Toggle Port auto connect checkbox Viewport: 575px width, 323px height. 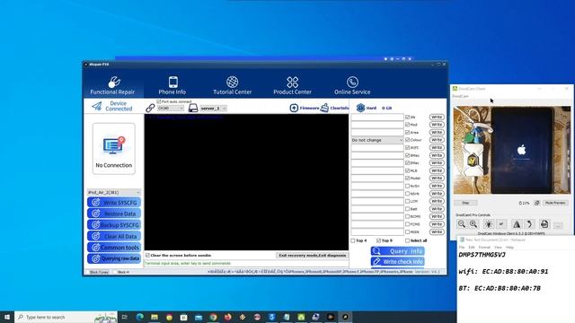tap(159, 101)
